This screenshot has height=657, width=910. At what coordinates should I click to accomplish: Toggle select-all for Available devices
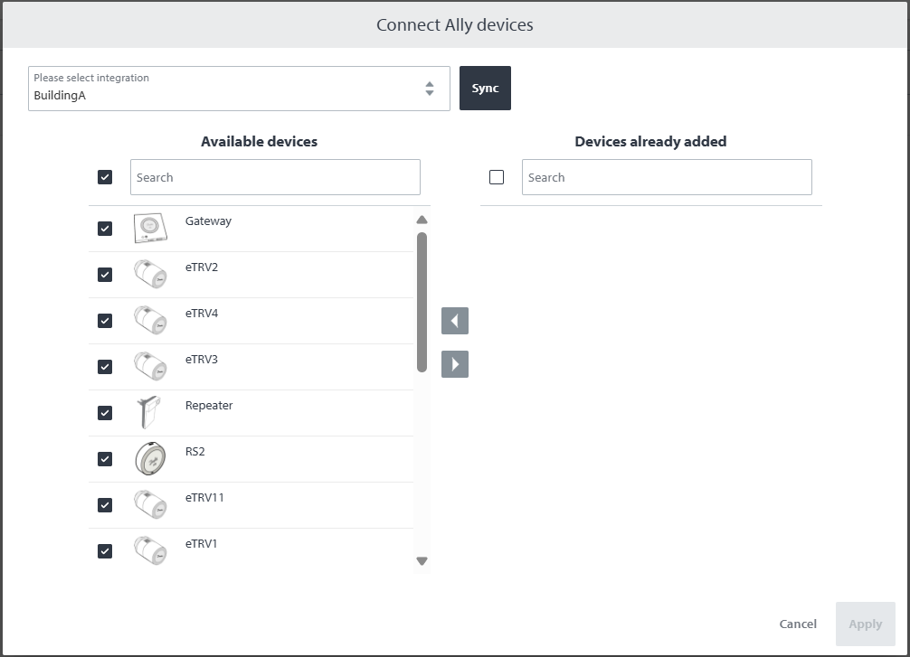[105, 177]
